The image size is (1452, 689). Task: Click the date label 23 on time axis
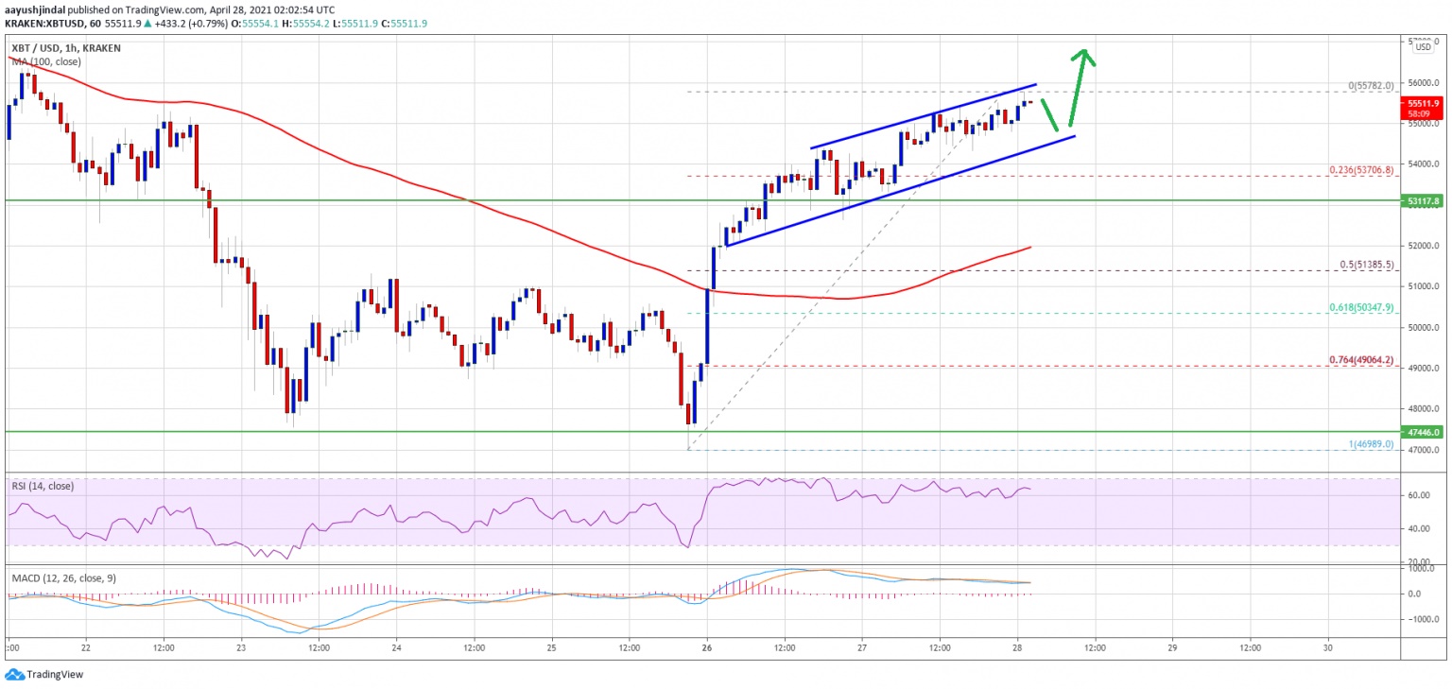(241, 648)
